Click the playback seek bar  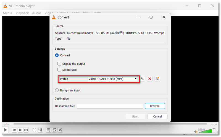(110, 124)
